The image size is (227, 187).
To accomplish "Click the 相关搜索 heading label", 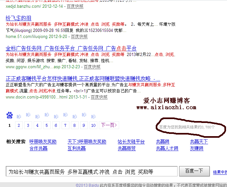I will pyautogui.click(x=16, y=141).
